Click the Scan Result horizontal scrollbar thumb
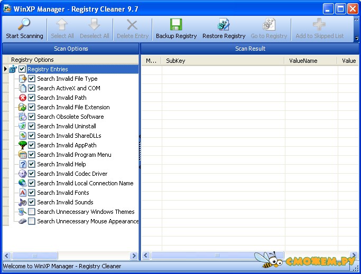361x274 pixels. pyautogui.click(x=217, y=256)
